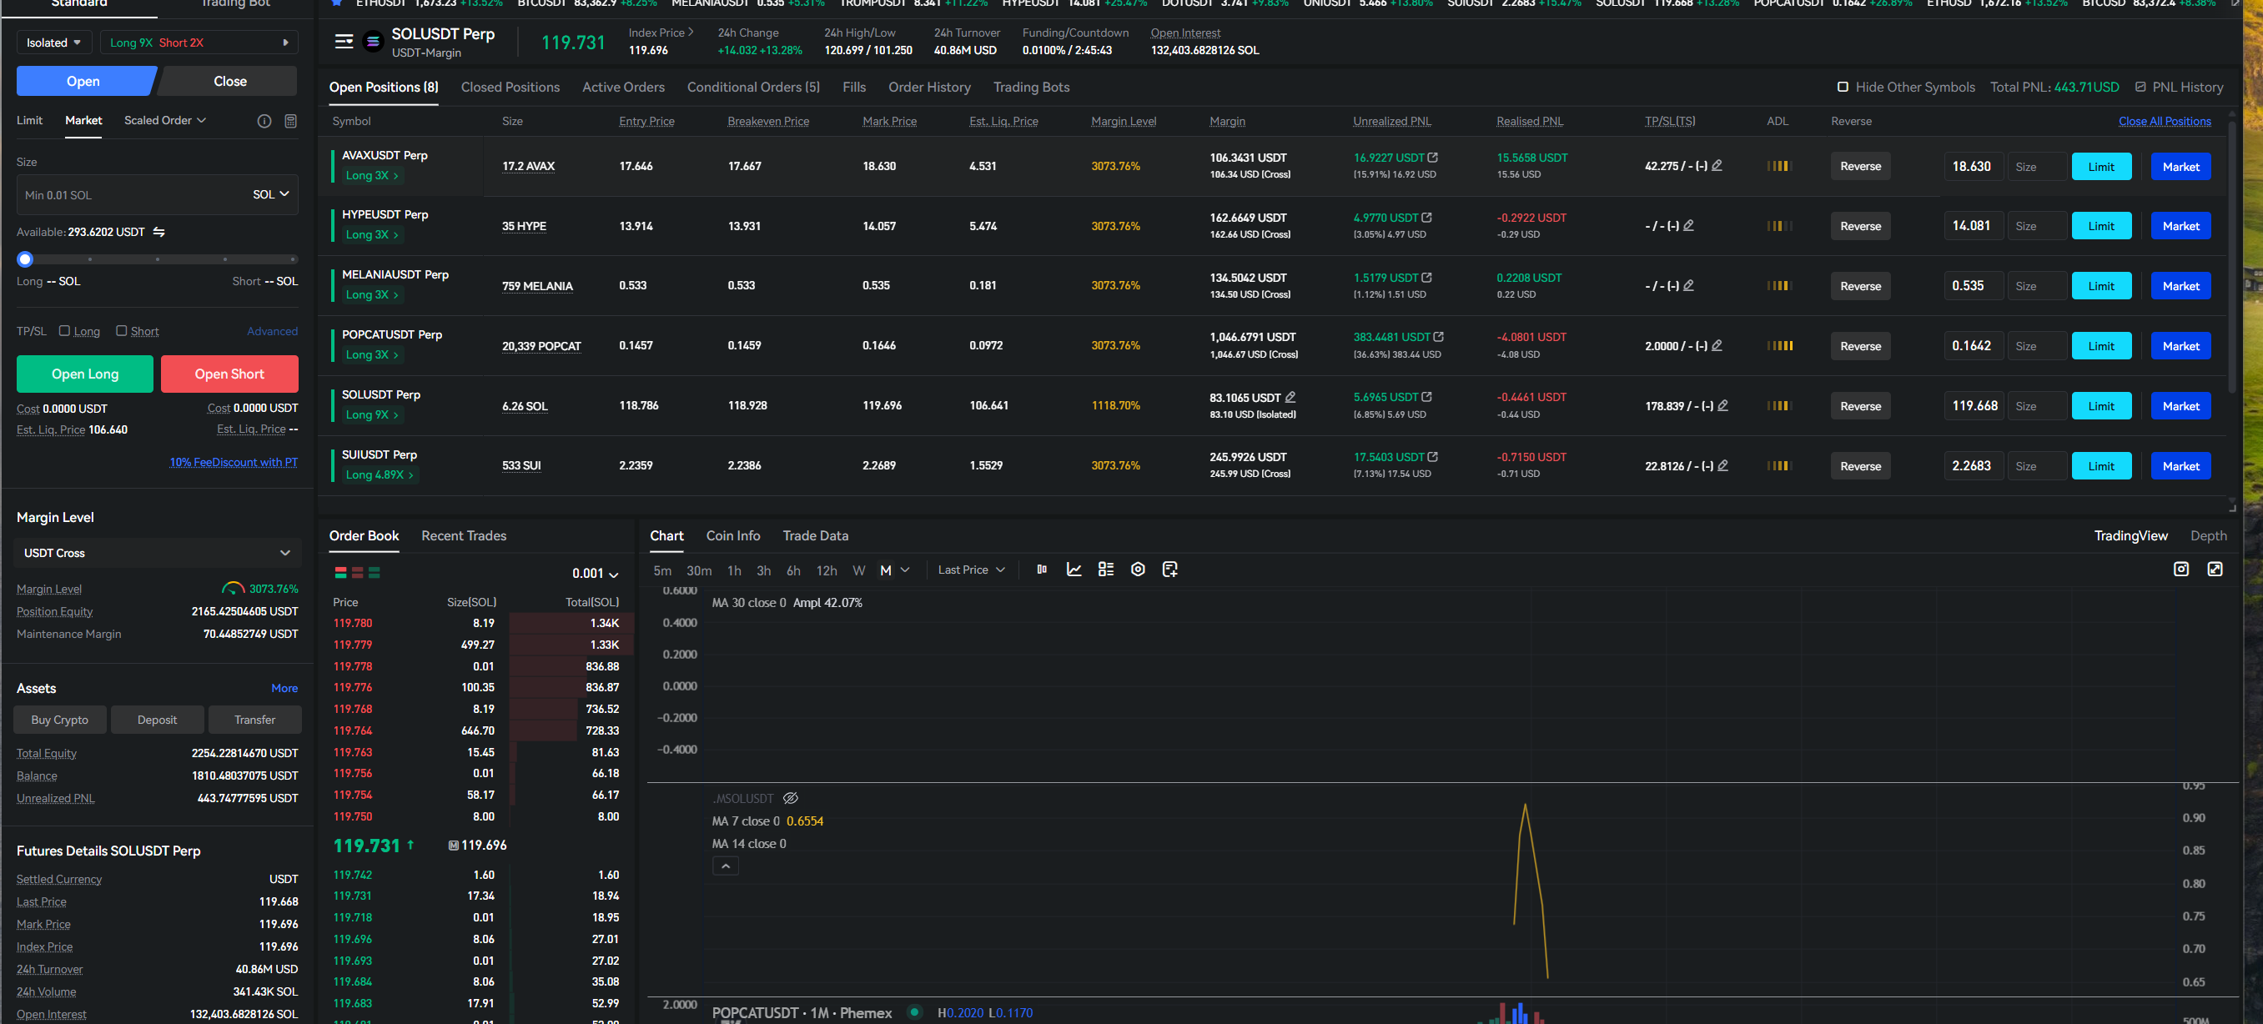Toggle Hide Other Symbols checkbox
The image size is (2263, 1024).
(x=1843, y=87)
